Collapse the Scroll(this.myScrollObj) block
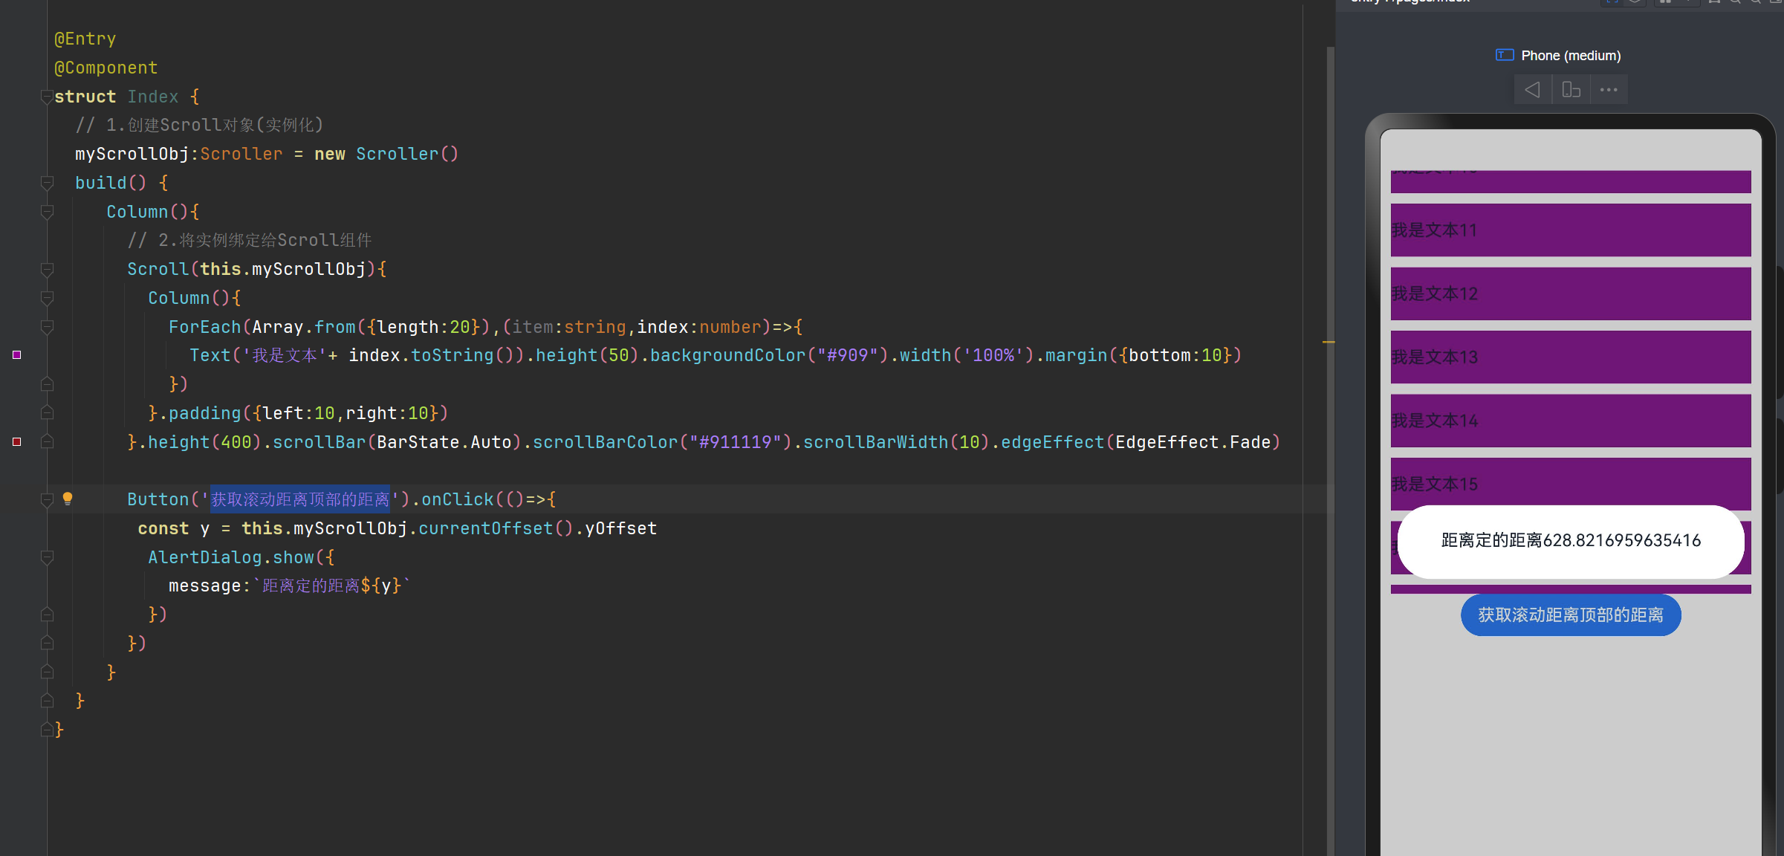1784x856 pixels. tap(47, 269)
